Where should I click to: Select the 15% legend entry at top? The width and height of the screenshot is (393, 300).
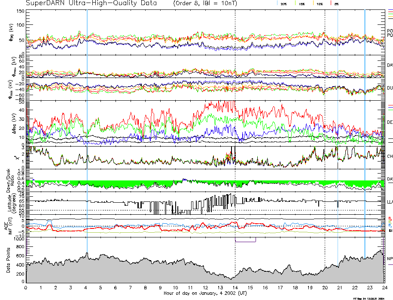click(302, 3)
